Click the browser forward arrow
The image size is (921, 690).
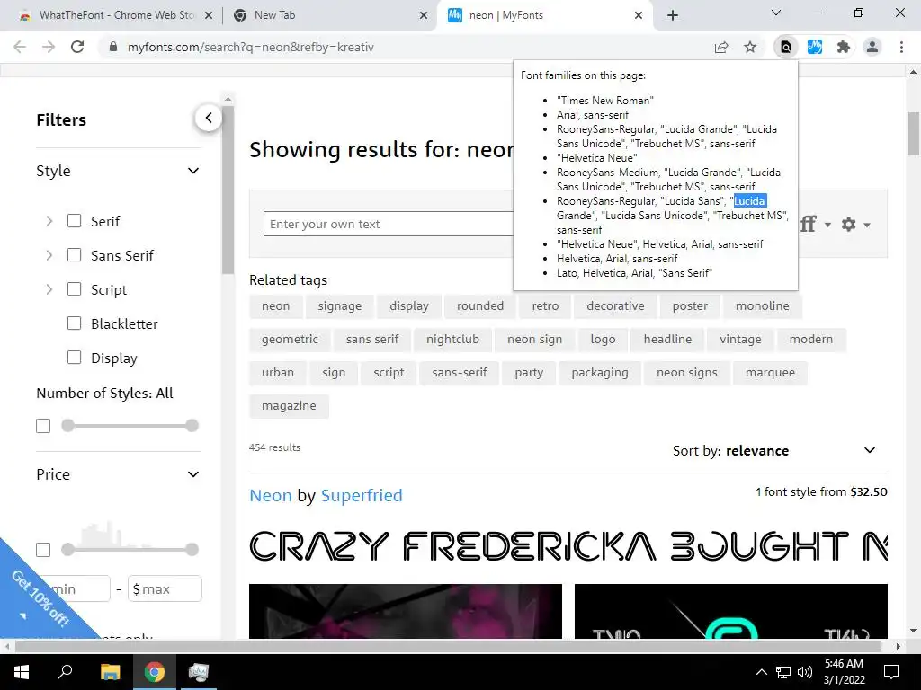click(x=49, y=47)
